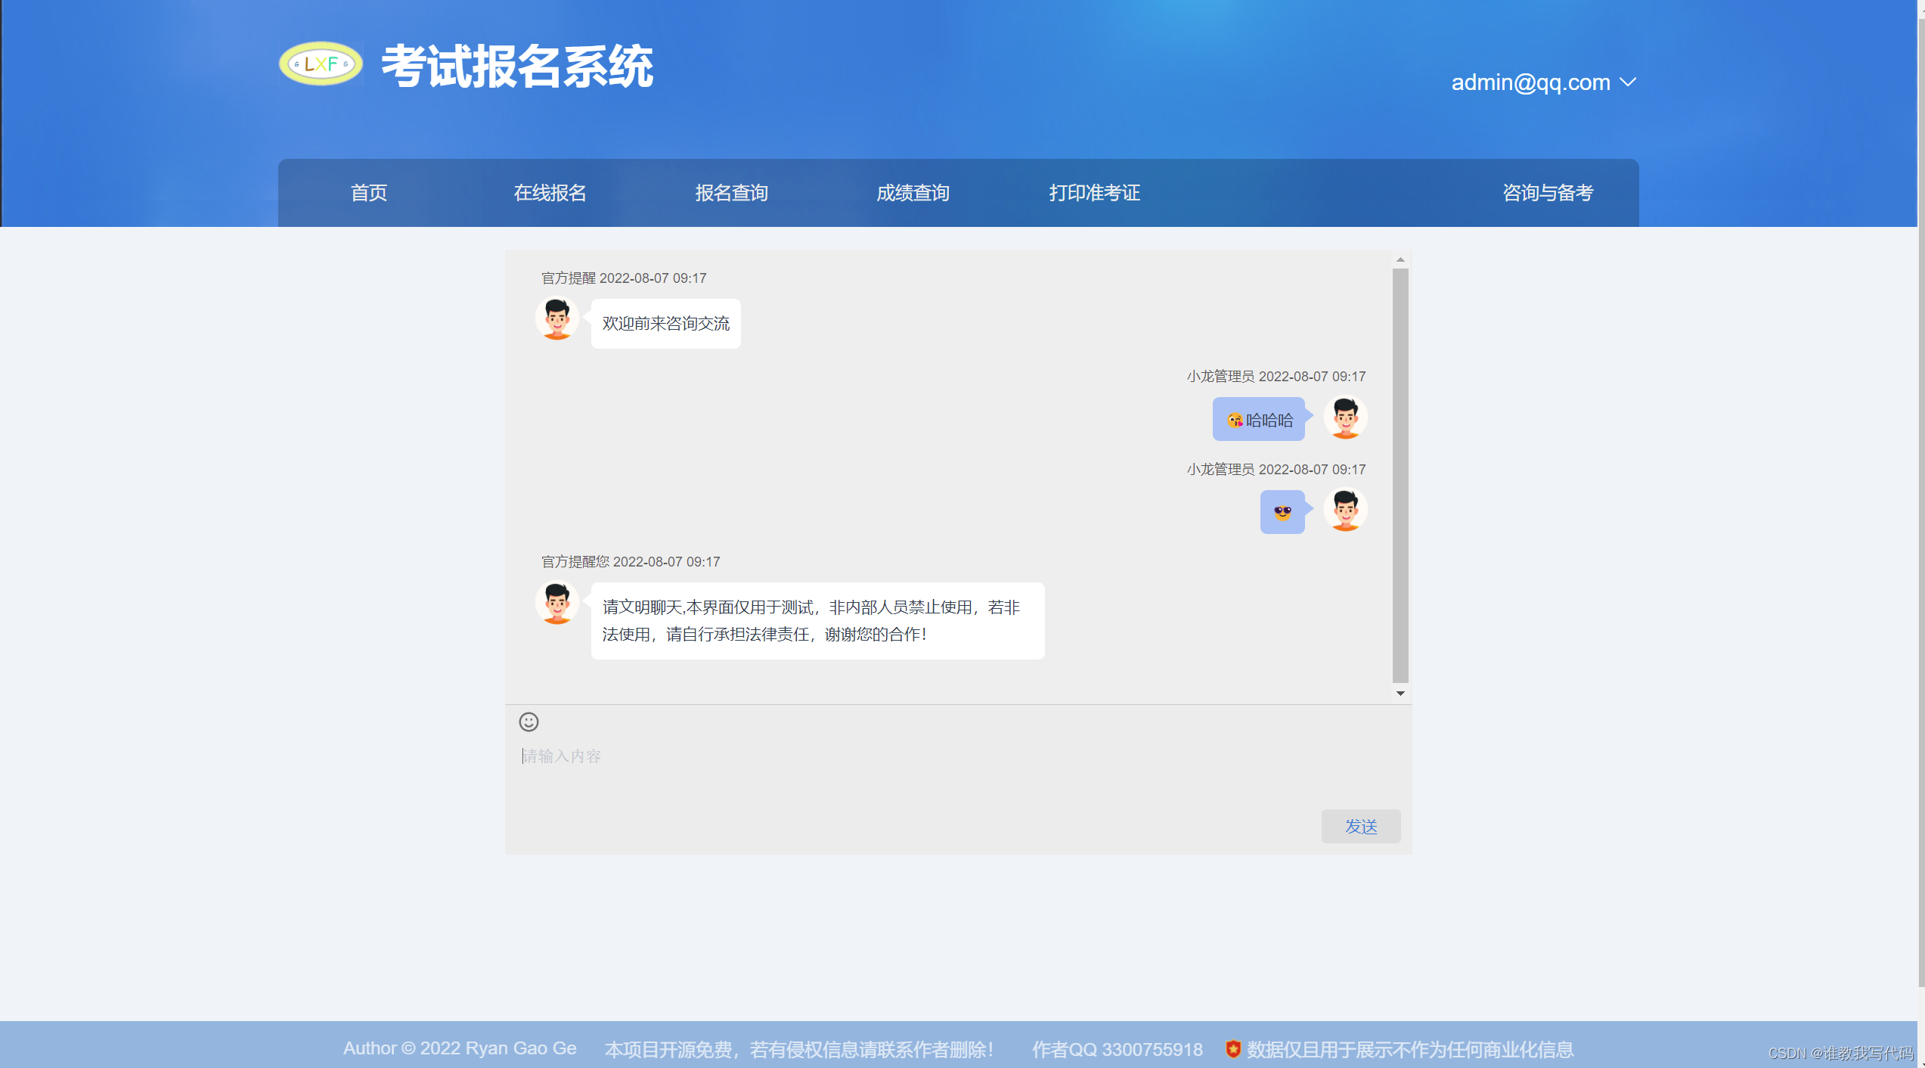1925x1068 pixels.
Task: Open 打印准考证 navigation item
Action: (1094, 193)
